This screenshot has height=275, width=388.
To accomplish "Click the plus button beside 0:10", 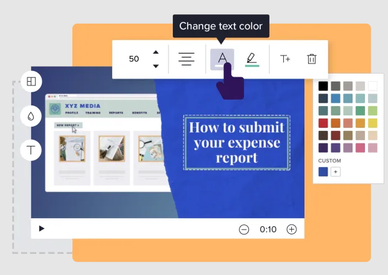I will (x=291, y=229).
